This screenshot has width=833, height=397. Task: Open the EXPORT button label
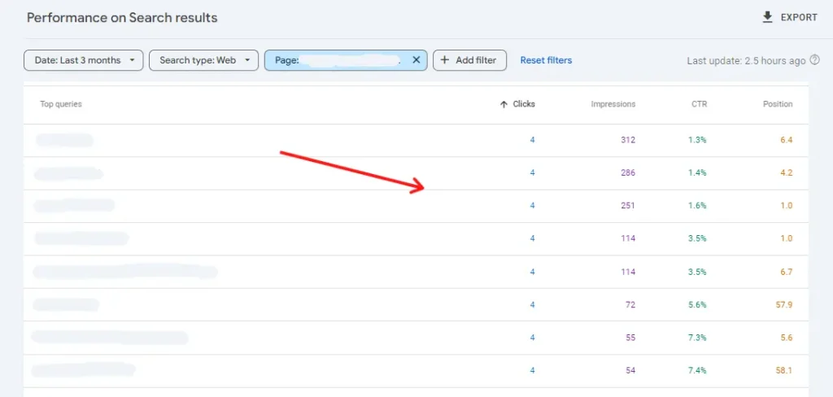pos(799,18)
